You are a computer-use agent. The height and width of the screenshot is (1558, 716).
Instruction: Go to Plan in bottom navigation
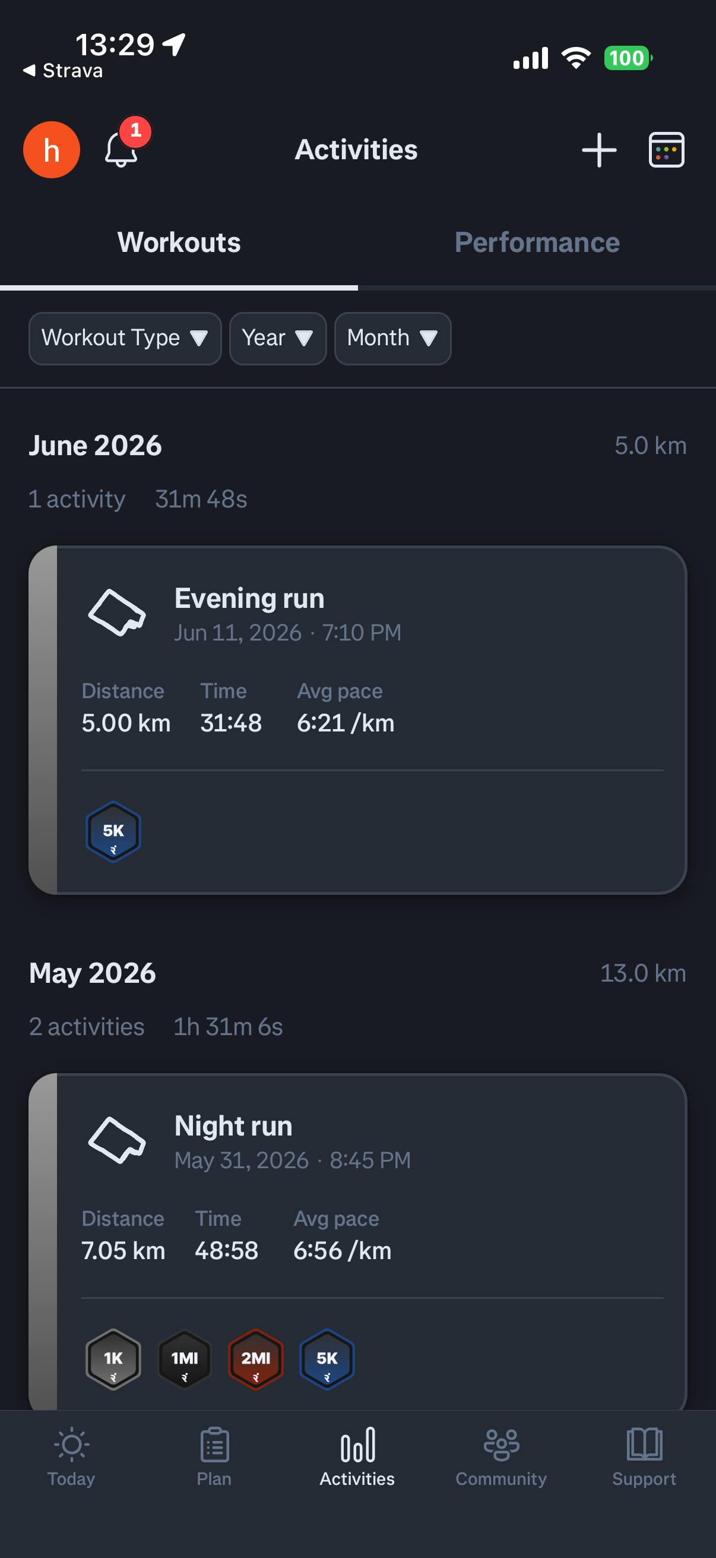click(x=214, y=1456)
